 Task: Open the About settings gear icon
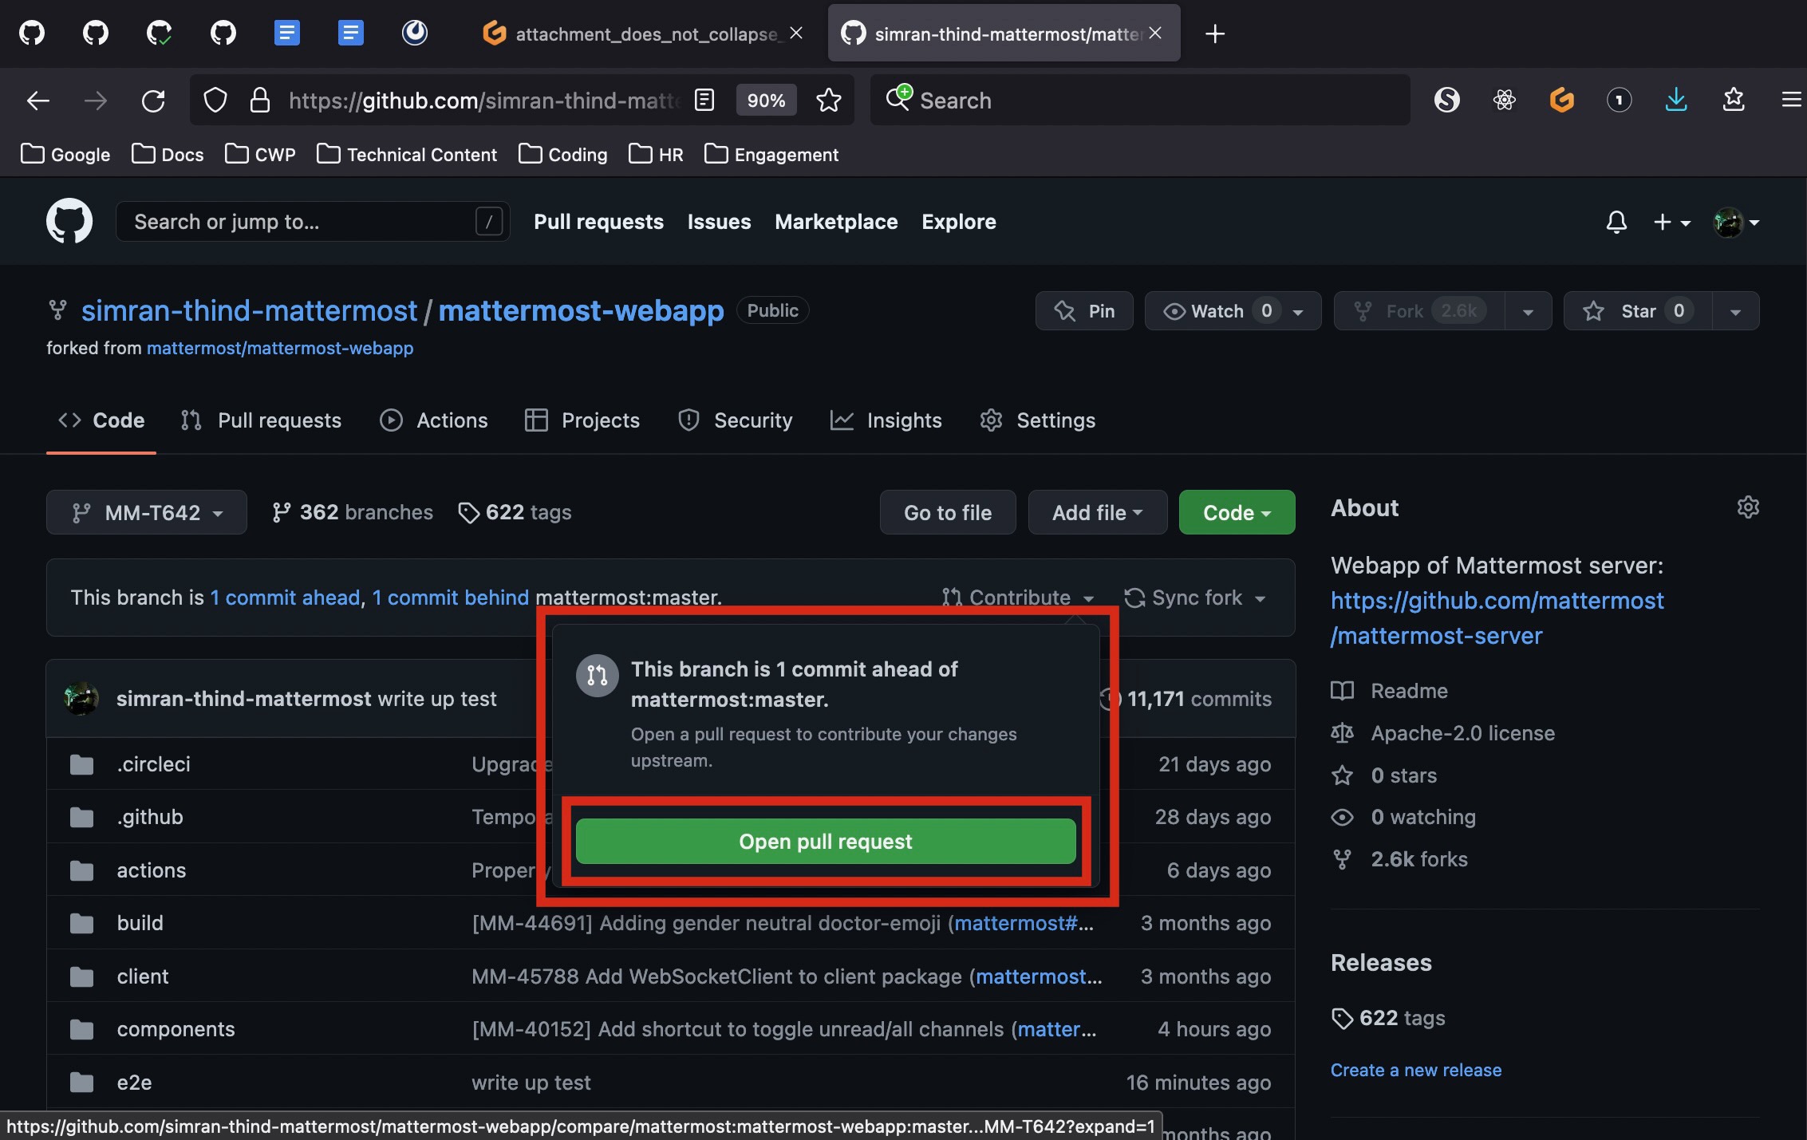coord(1748,507)
